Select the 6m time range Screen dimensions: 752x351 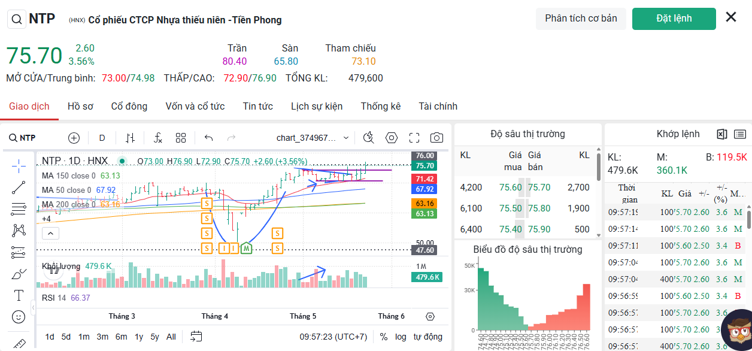[122, 337]
